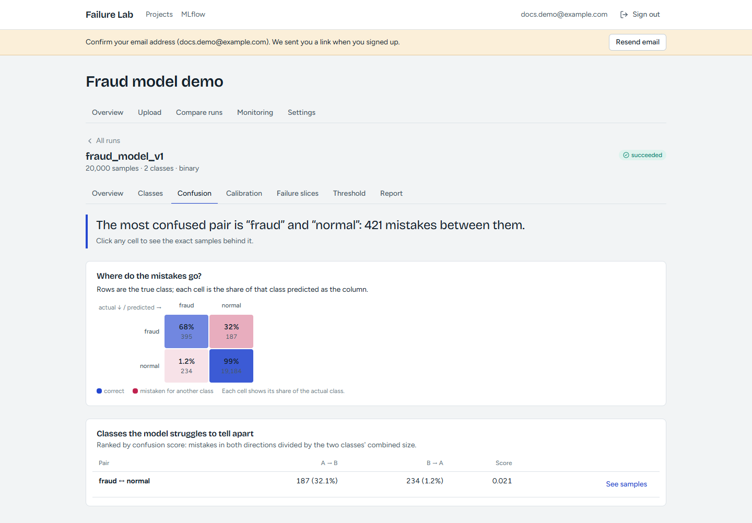752x523 pixels.
Task: Click the '20,000 samples · 2 classes · binary' line
Action: pos(142,169)
